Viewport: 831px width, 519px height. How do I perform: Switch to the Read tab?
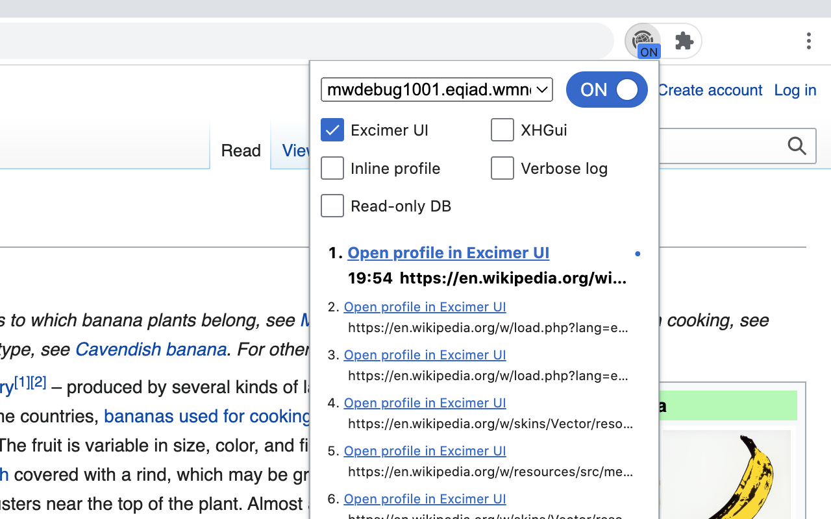pos(241,151)
